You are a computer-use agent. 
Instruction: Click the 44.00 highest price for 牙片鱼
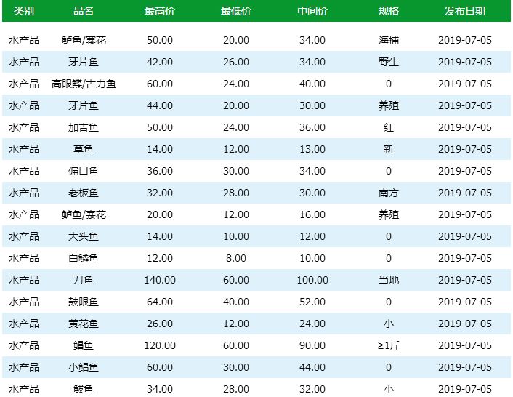click(160, 105)
